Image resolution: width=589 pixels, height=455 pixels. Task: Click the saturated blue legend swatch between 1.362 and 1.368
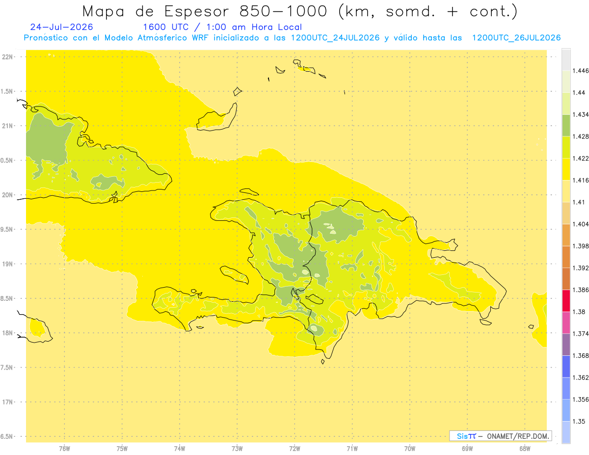pyautogui.click(x=566, y=367)
